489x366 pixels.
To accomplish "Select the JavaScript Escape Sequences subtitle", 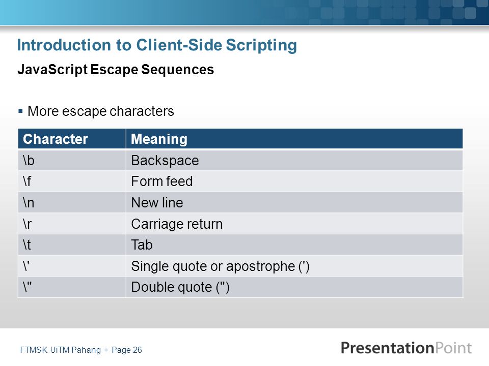I will click(116, 70).
